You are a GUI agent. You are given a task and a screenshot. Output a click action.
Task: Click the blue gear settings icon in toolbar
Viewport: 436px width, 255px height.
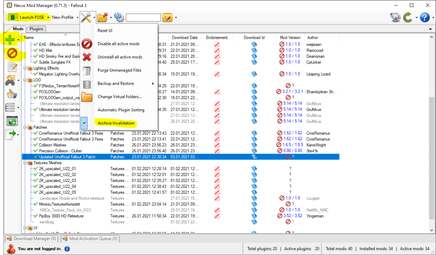118,17
